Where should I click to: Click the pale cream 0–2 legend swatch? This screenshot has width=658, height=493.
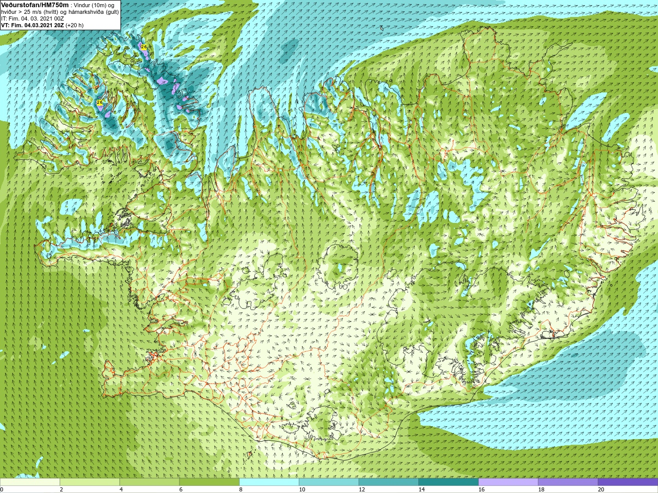pos(30,482)
